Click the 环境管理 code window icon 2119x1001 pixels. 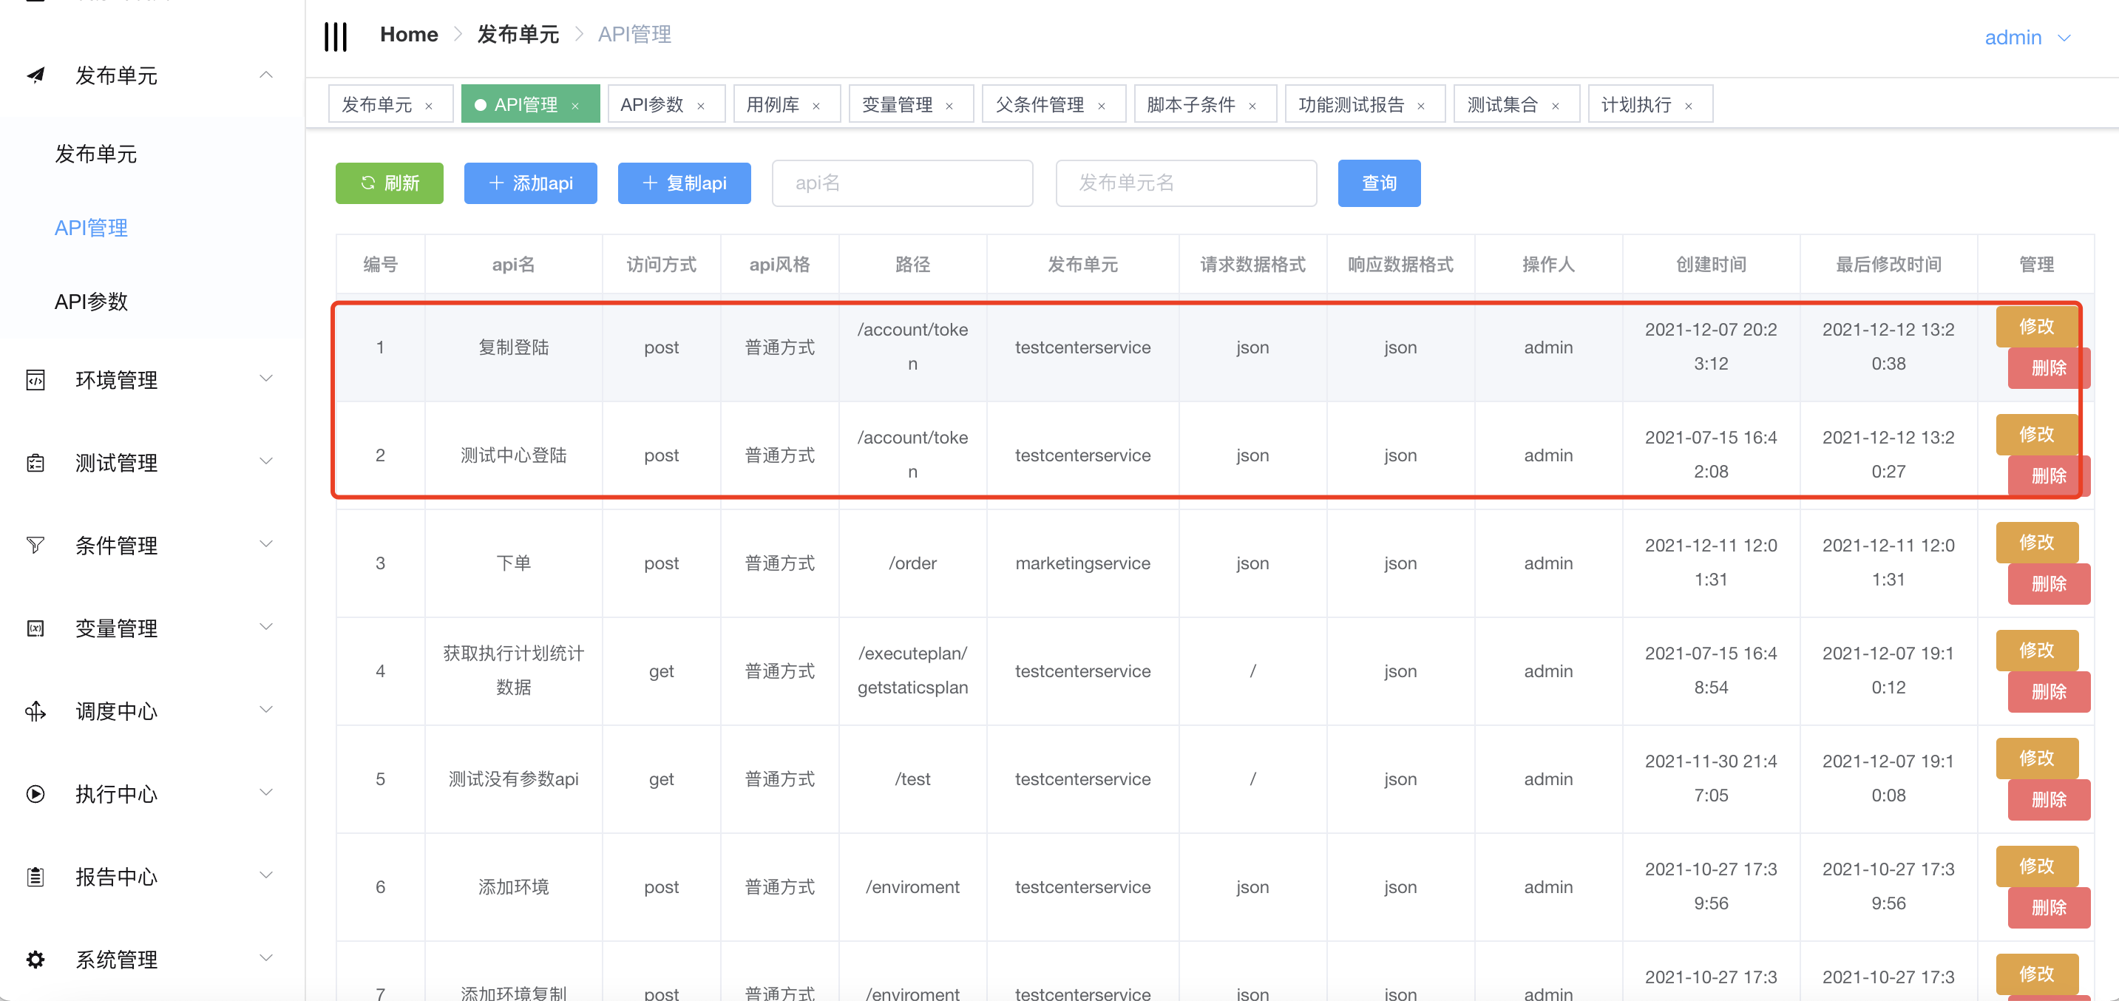click(35, 380)
